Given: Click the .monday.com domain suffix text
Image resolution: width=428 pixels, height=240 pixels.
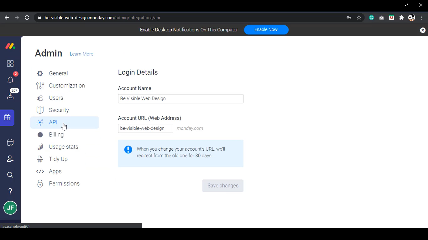Looking at the screenshot, I should coord(189,128).
